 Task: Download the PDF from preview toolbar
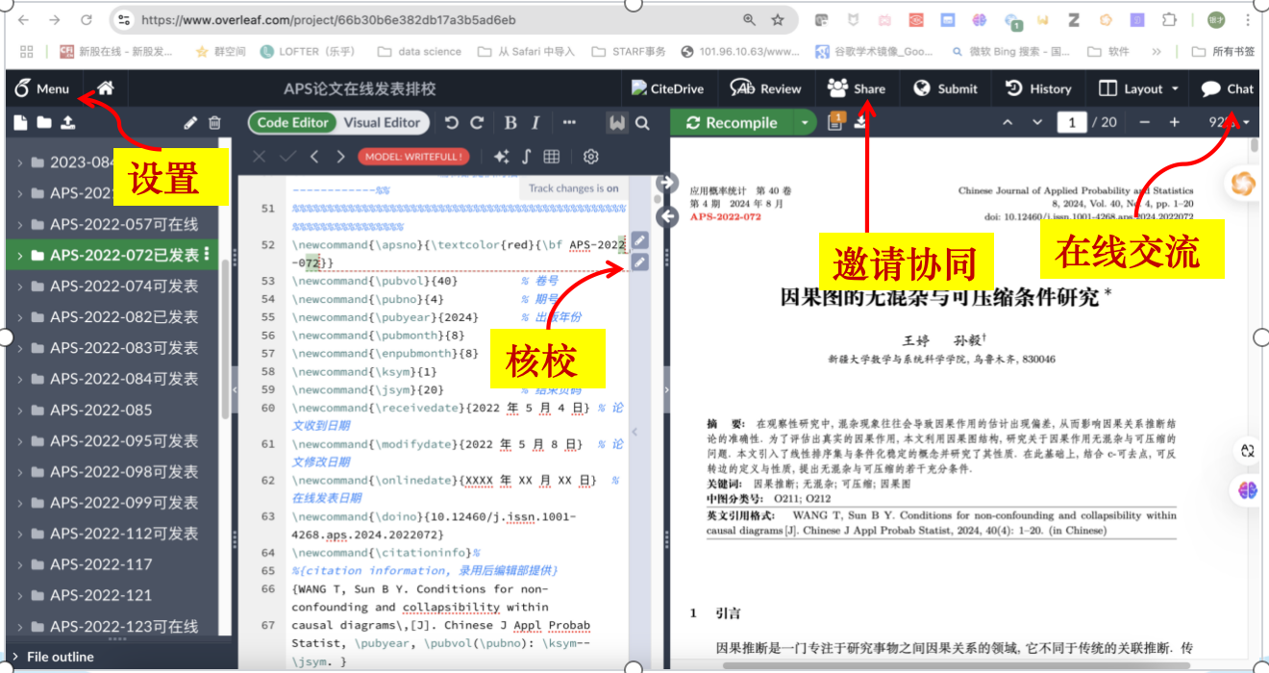point(861,122)
